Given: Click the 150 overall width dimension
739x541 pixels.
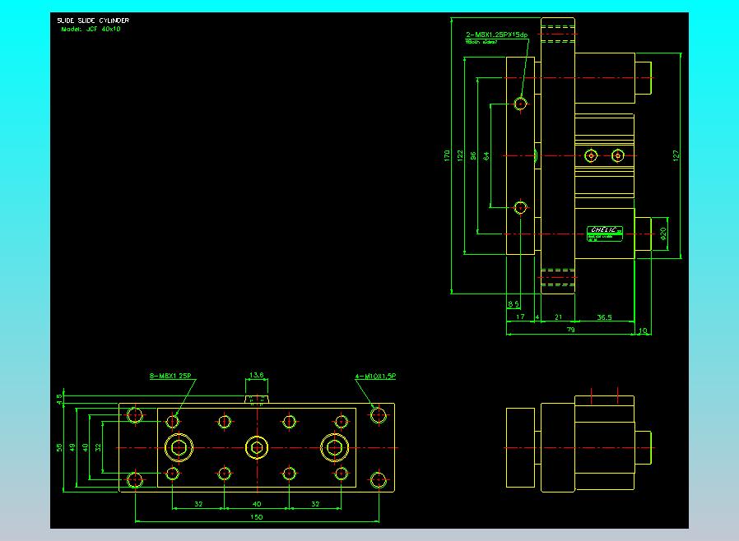Looking at the screenshot, I should 257,516.
